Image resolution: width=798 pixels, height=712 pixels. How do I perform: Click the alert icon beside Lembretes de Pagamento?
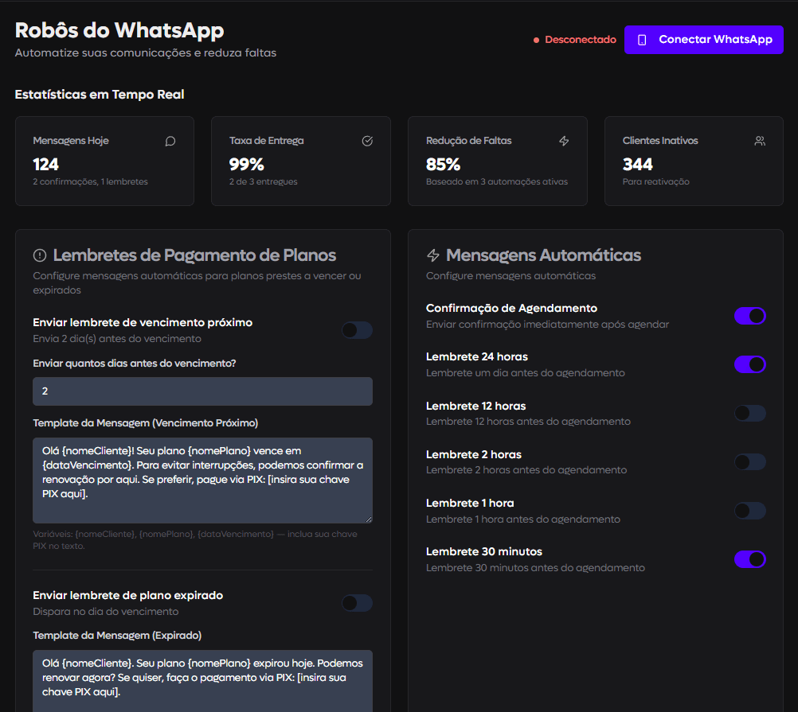pyautogui.click(x=40, y=255)
